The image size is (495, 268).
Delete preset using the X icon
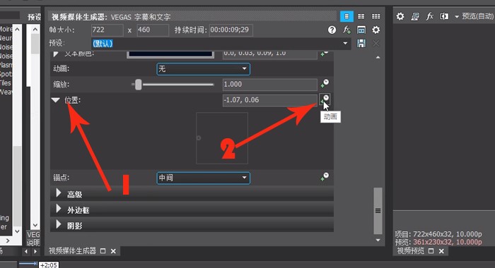coord(375,43)
